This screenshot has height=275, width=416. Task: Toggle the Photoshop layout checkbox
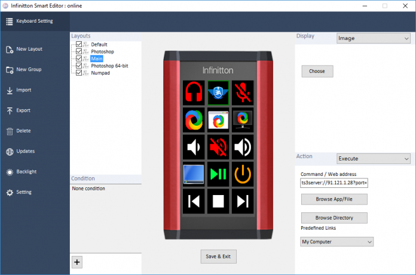point(79,52)
